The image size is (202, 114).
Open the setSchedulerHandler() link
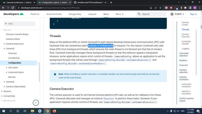pos(78,64)
